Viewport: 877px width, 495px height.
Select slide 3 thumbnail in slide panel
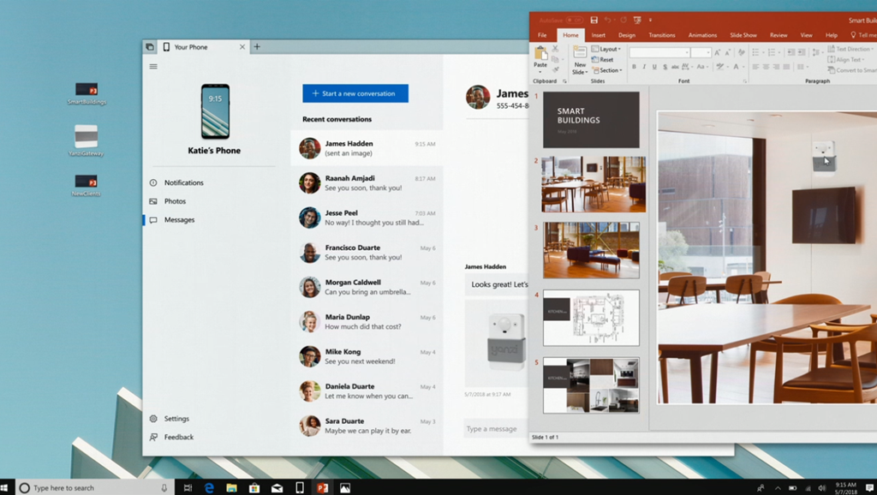point(591,250)
